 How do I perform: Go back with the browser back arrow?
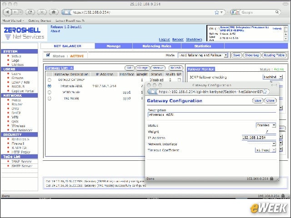[x=7, y=12]
